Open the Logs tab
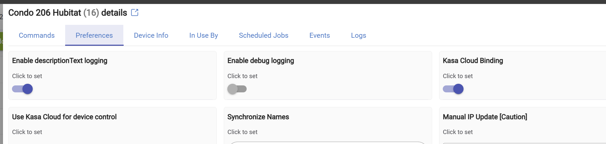 358,35
